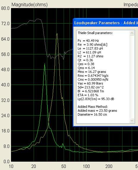Select the 'Le = 1127.83 uH' line
Viewport: 138px width, 170px height.
click(x=90, y=48)
